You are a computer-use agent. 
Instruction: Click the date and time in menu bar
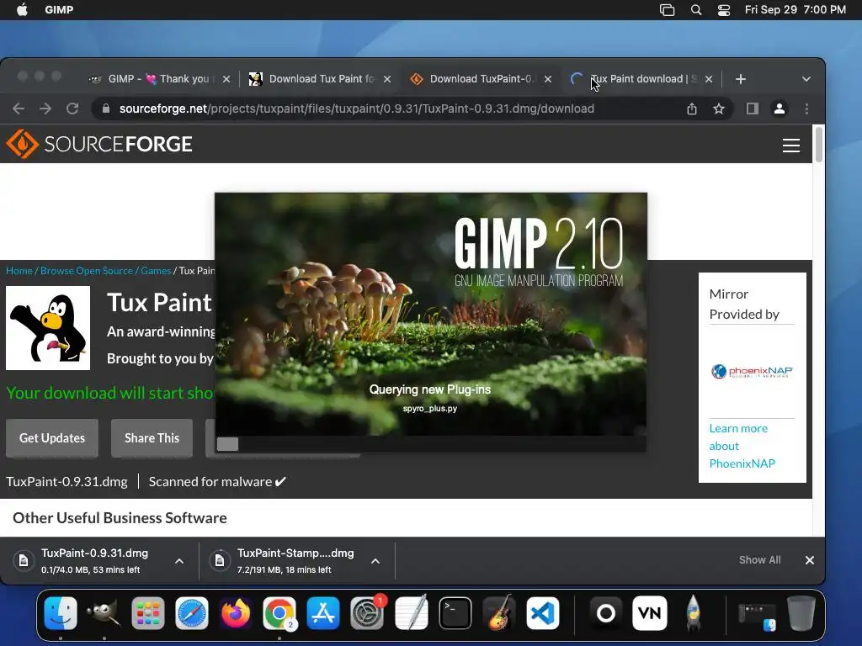pyautogui.click(x=795, y=10)
